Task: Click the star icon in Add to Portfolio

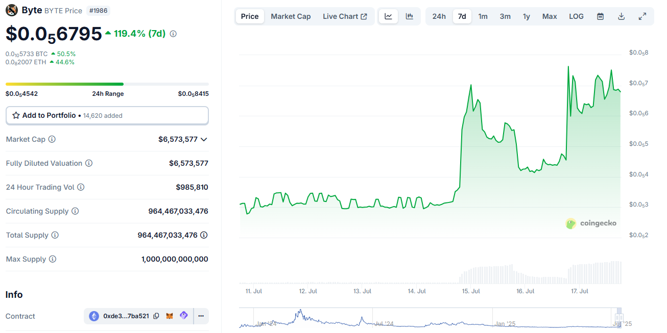Action: (16, 115)
